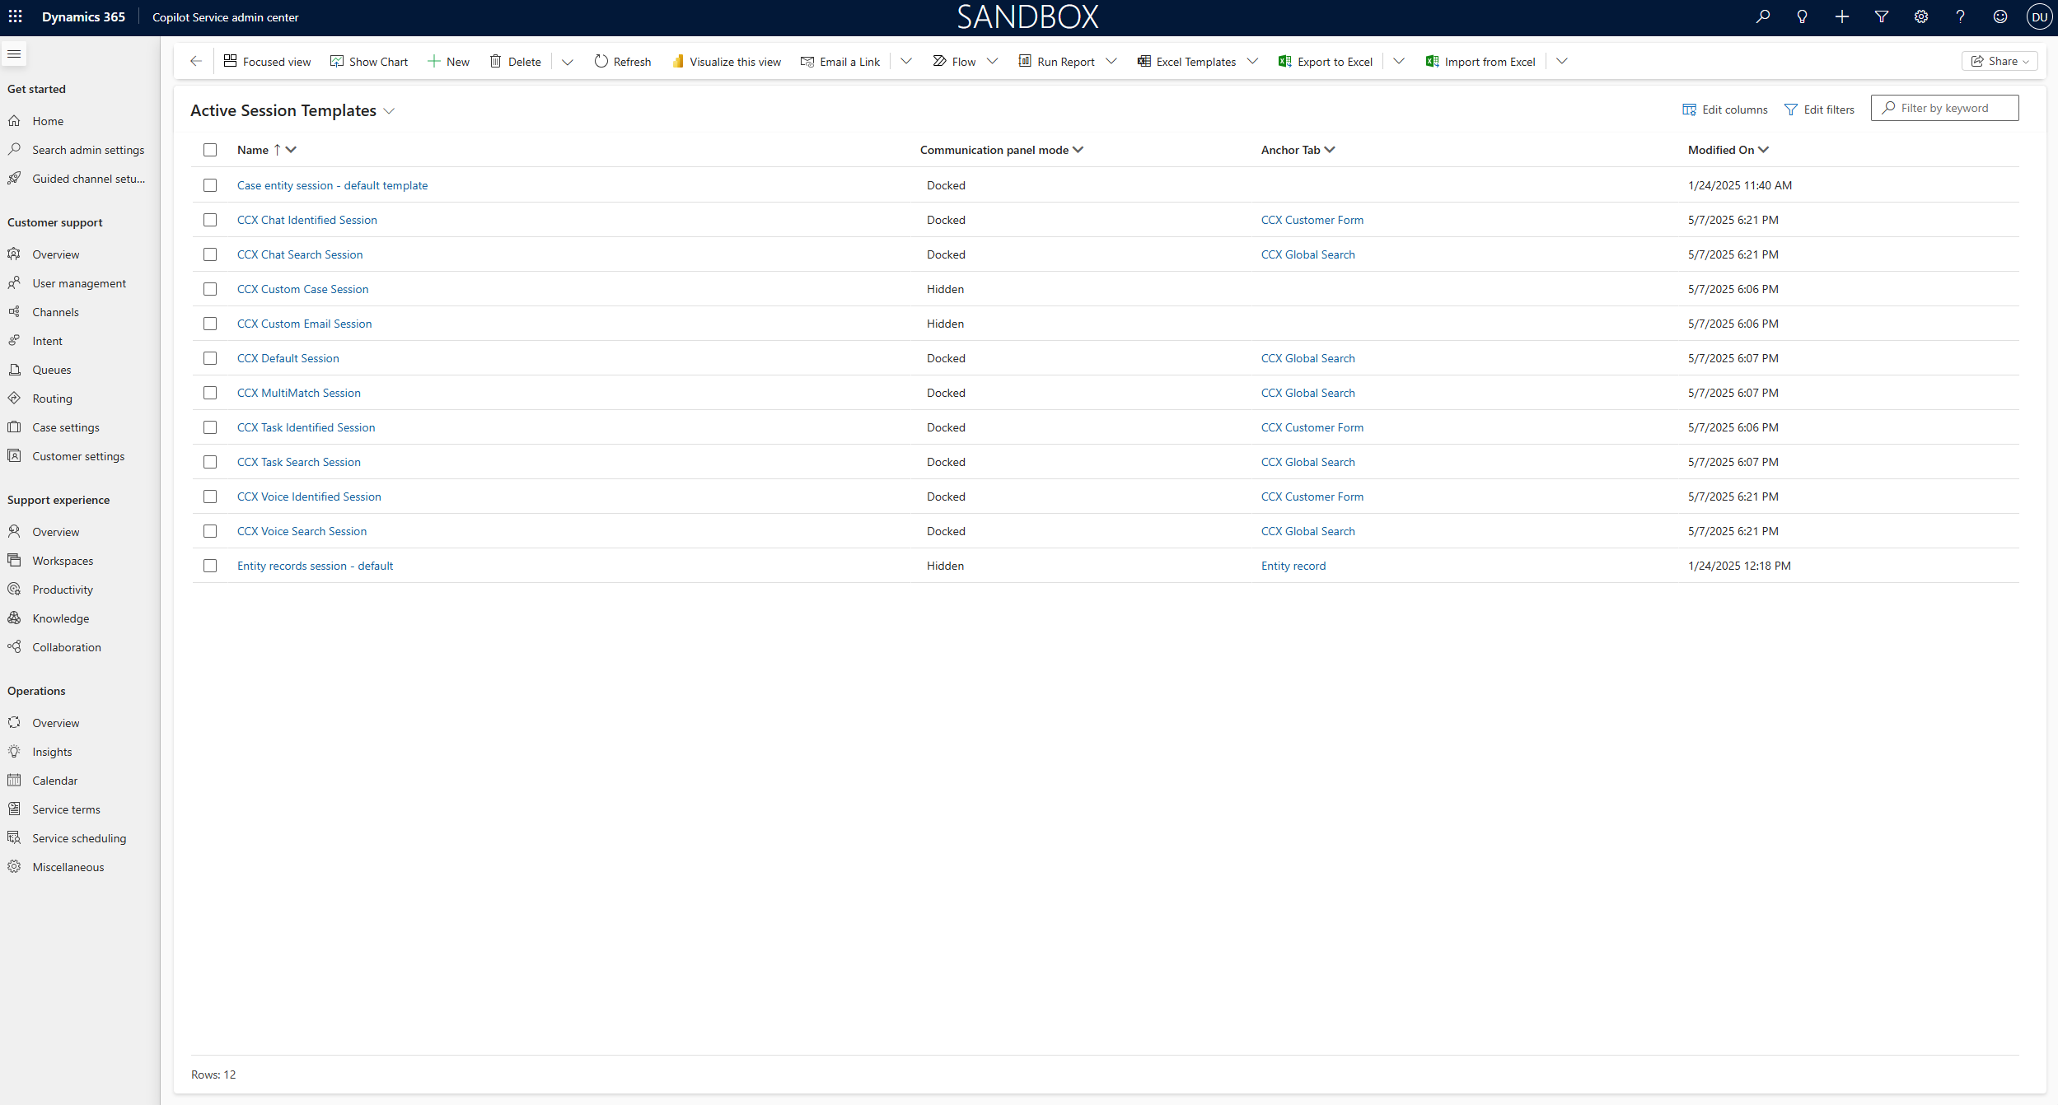2058x1105 pixels.
Task: Tick the select-all checkbox in header
Action: point(210,150)
